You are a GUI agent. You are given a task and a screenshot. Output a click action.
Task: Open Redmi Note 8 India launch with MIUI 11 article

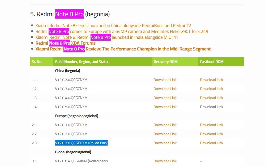click(107, 37)
